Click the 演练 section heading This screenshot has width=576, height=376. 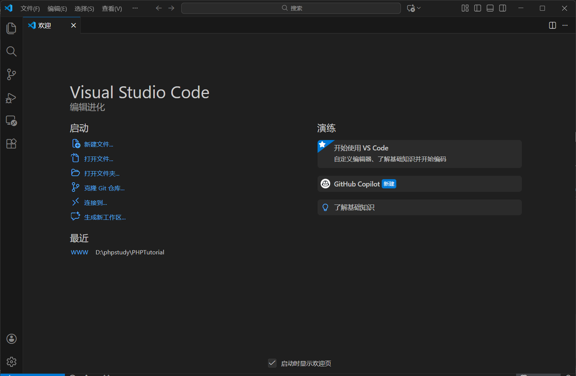click(x=326, y=128)
